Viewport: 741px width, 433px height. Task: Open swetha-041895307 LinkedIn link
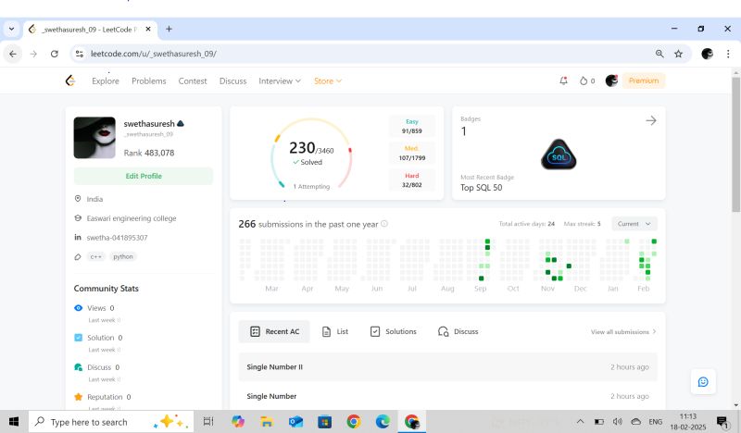[x=118, y=238]
